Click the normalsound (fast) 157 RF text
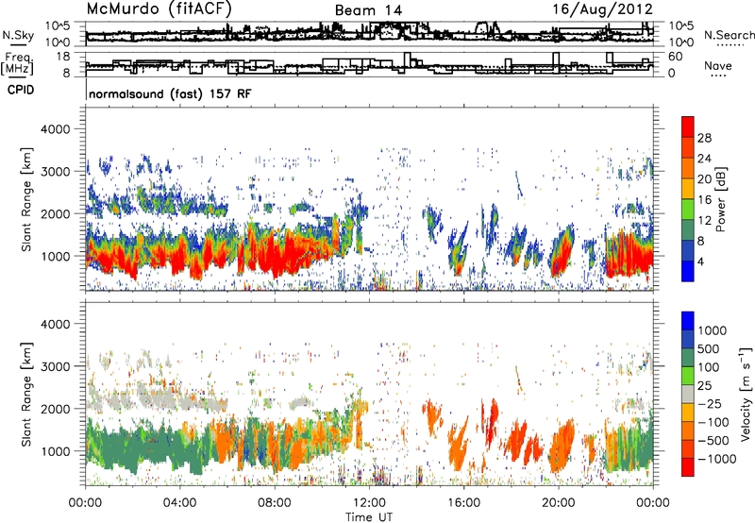The width and height of the screenshot is (755, 523). click(170, 93)
